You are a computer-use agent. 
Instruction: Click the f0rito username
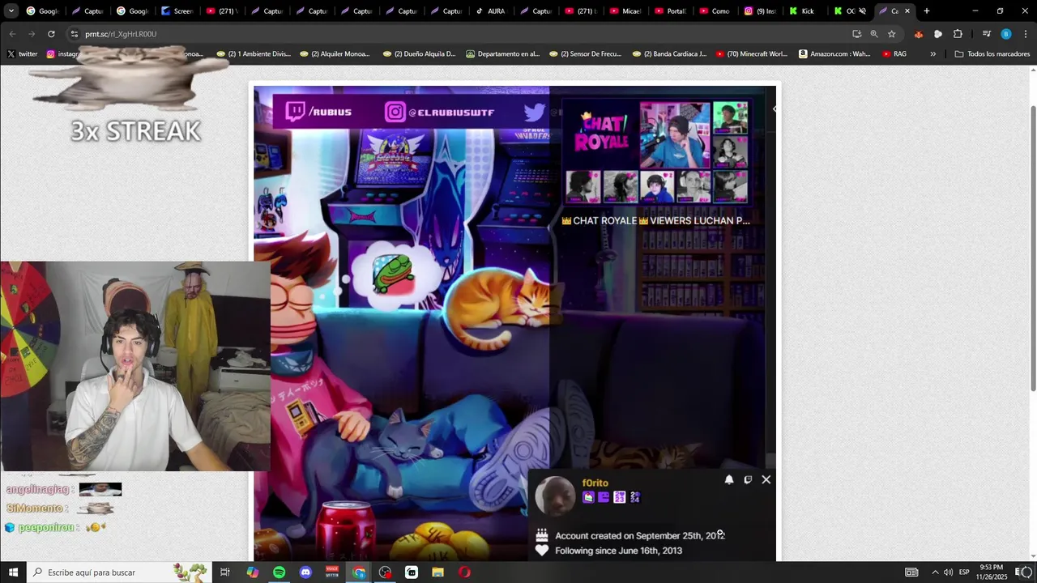tap(595, 483)
